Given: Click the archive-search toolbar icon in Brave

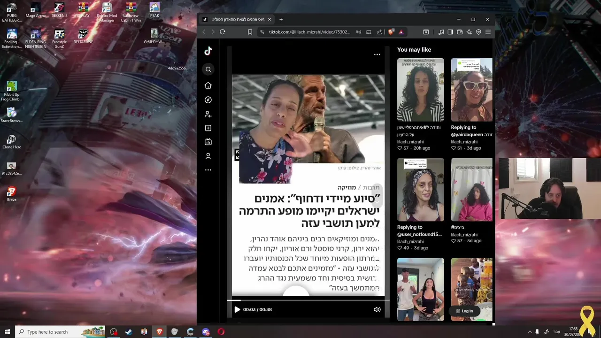Looking at the screenshot, I should click(x=426, y=32).
